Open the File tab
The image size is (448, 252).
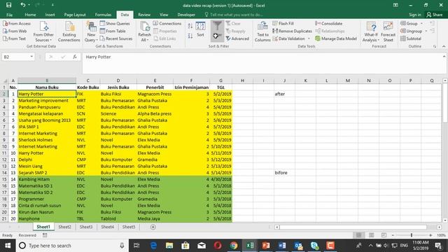pos(9,15)
